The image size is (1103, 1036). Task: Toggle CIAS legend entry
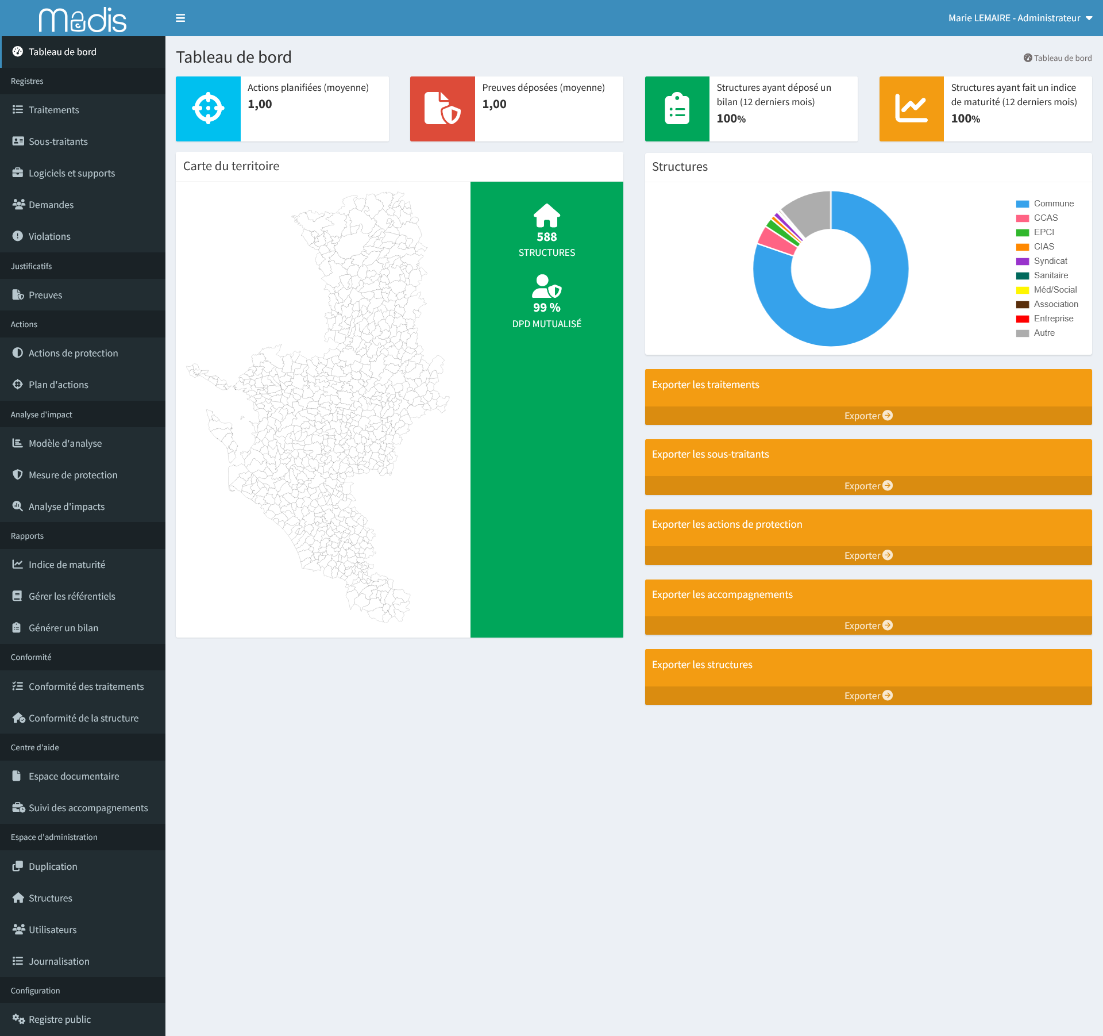click(x=1035, y=247)
